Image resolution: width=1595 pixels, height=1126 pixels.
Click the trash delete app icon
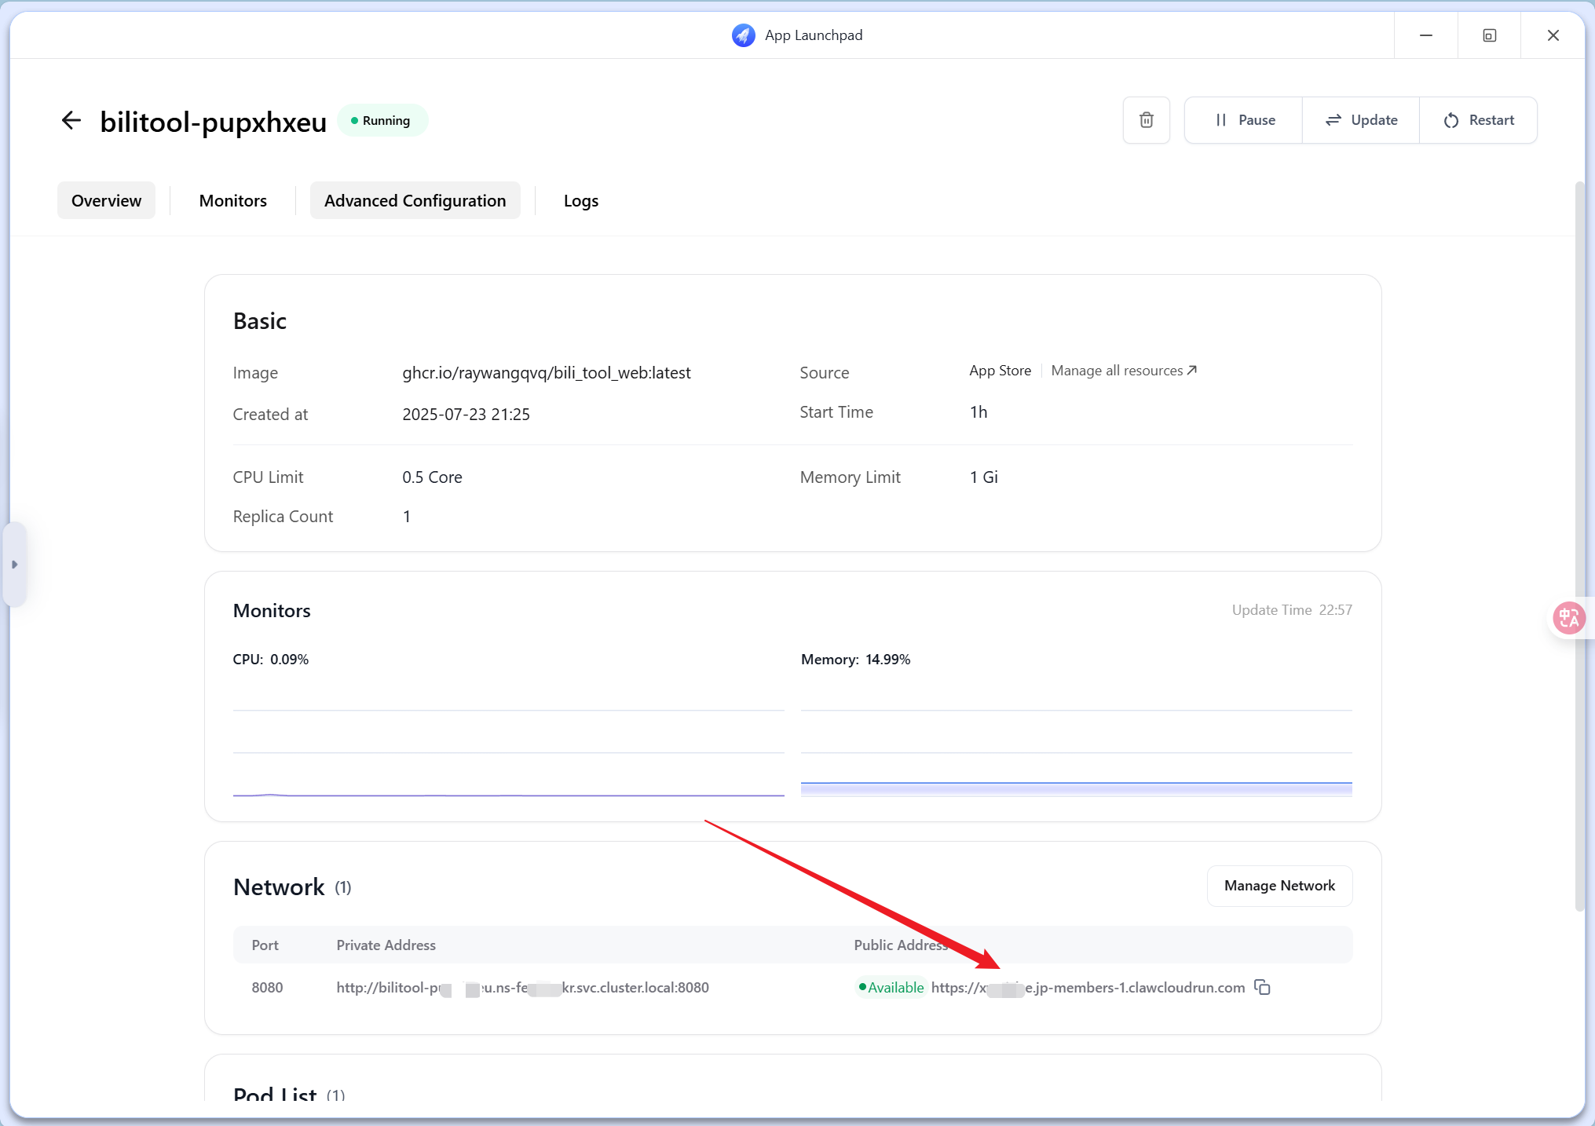(x=1146, y=120)
